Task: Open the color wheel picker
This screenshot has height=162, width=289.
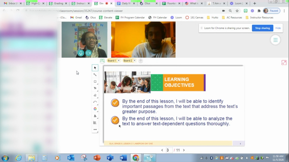Action: tap(95, 109)
